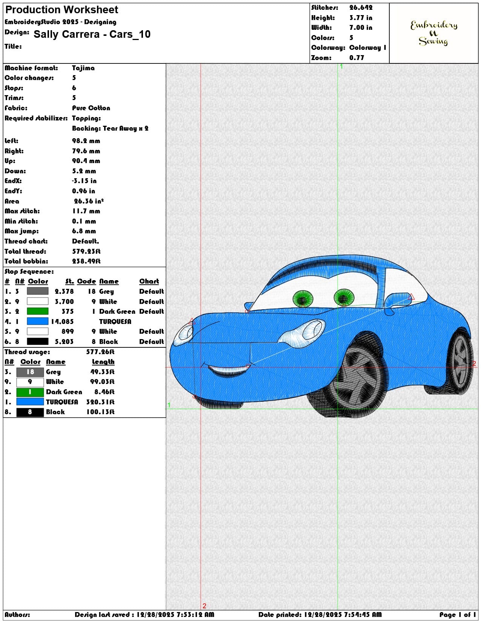The height and width of the screenshot is (623, 481).
Task: Click the 'Colorway 1' value
Action: 368,48
